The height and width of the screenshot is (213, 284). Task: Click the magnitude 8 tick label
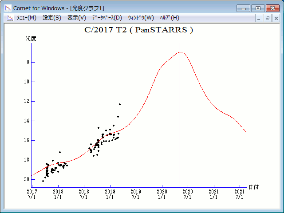click(28, 62)
